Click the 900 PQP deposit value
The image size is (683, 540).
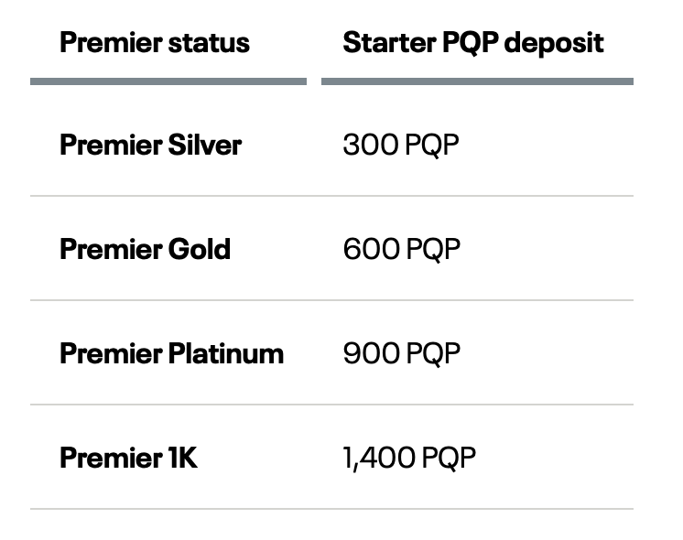pos(401,353)
